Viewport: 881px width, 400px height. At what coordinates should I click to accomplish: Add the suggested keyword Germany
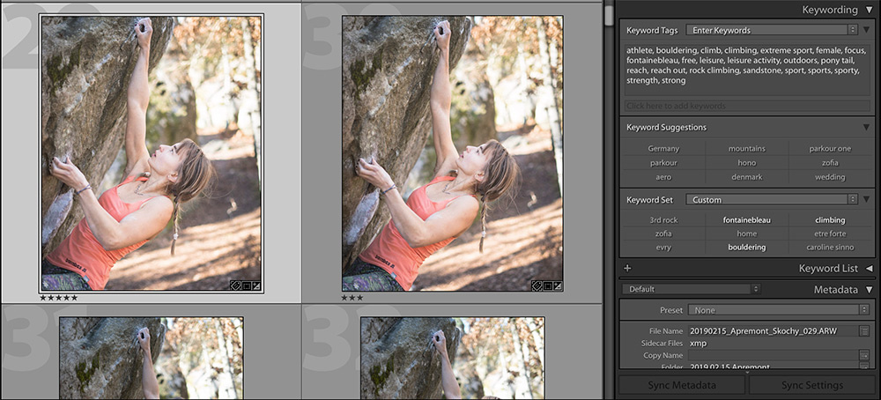point(663,149)
